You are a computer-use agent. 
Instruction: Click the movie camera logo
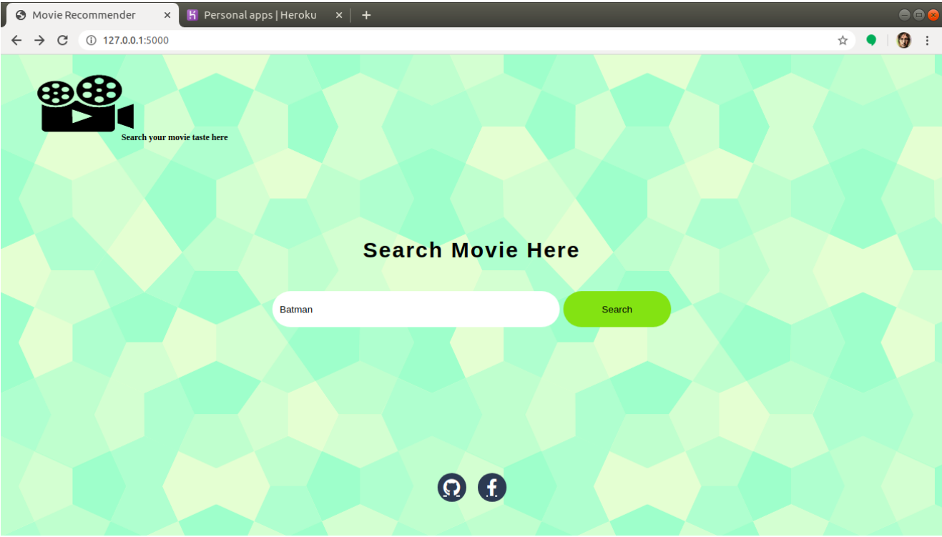[x=80, y=102]
